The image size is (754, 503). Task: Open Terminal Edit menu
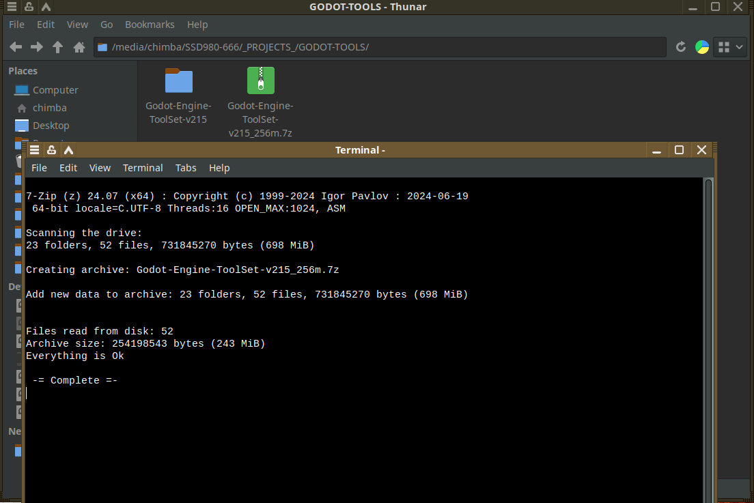[x=68, y=168]
